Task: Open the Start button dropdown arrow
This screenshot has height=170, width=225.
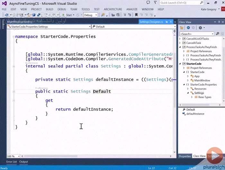Action: pos(74,15)
